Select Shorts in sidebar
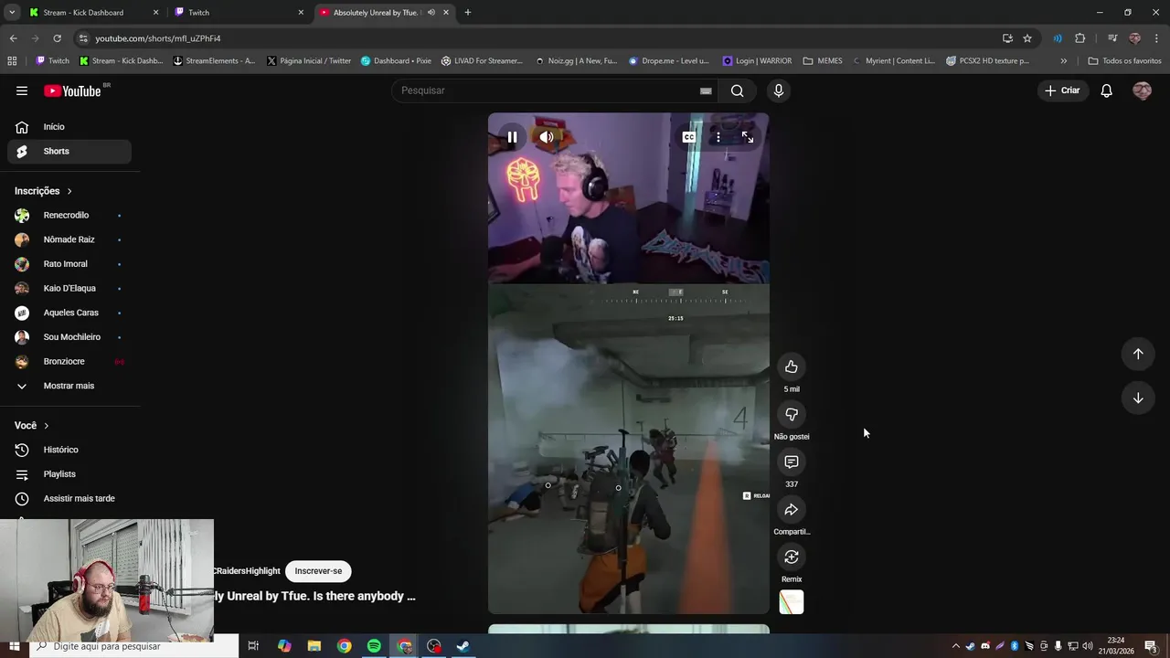The image size is (1170, 658). pyautogui.click(x=69, y=151)
